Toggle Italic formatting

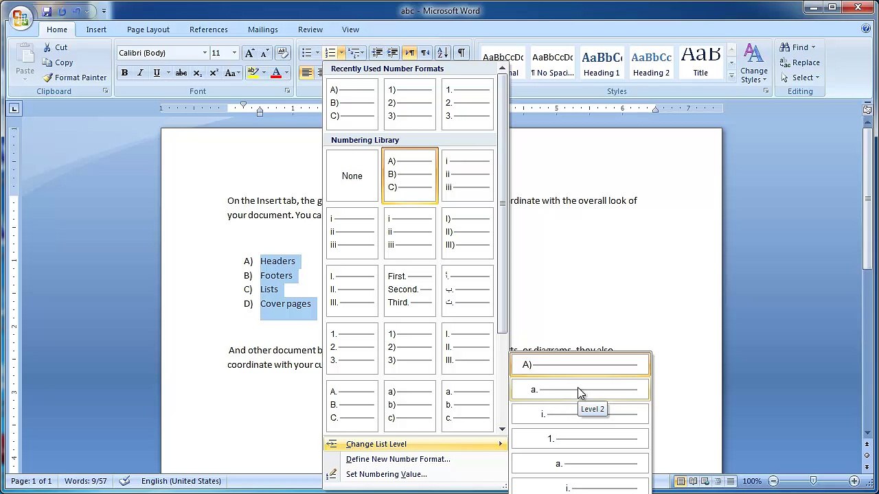pos(140,73)
